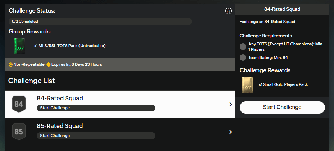The width and height of the screenshot is (334, 151).
Task: Click the 85 rating badge icon
Action: 19,132
